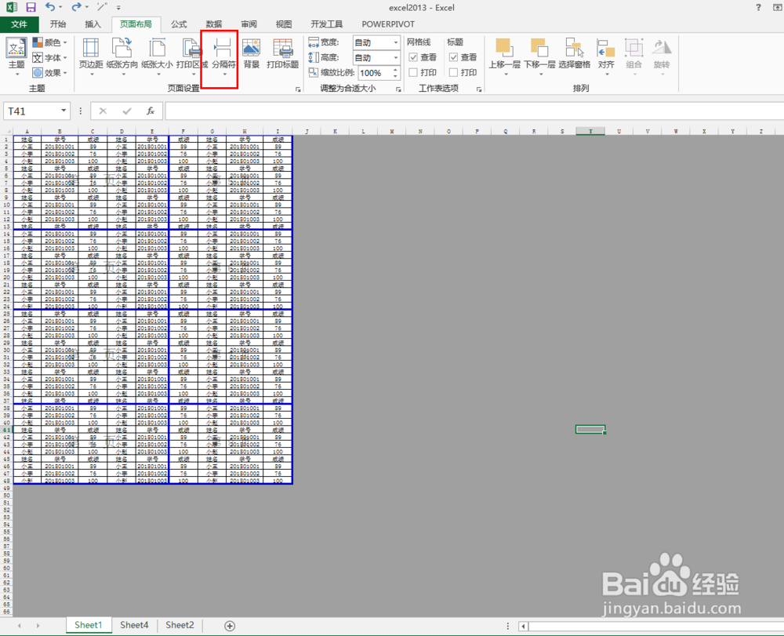Screen dimensions: 784x636
Task: Open the File (文件) tab
Action: coord(19,24)
